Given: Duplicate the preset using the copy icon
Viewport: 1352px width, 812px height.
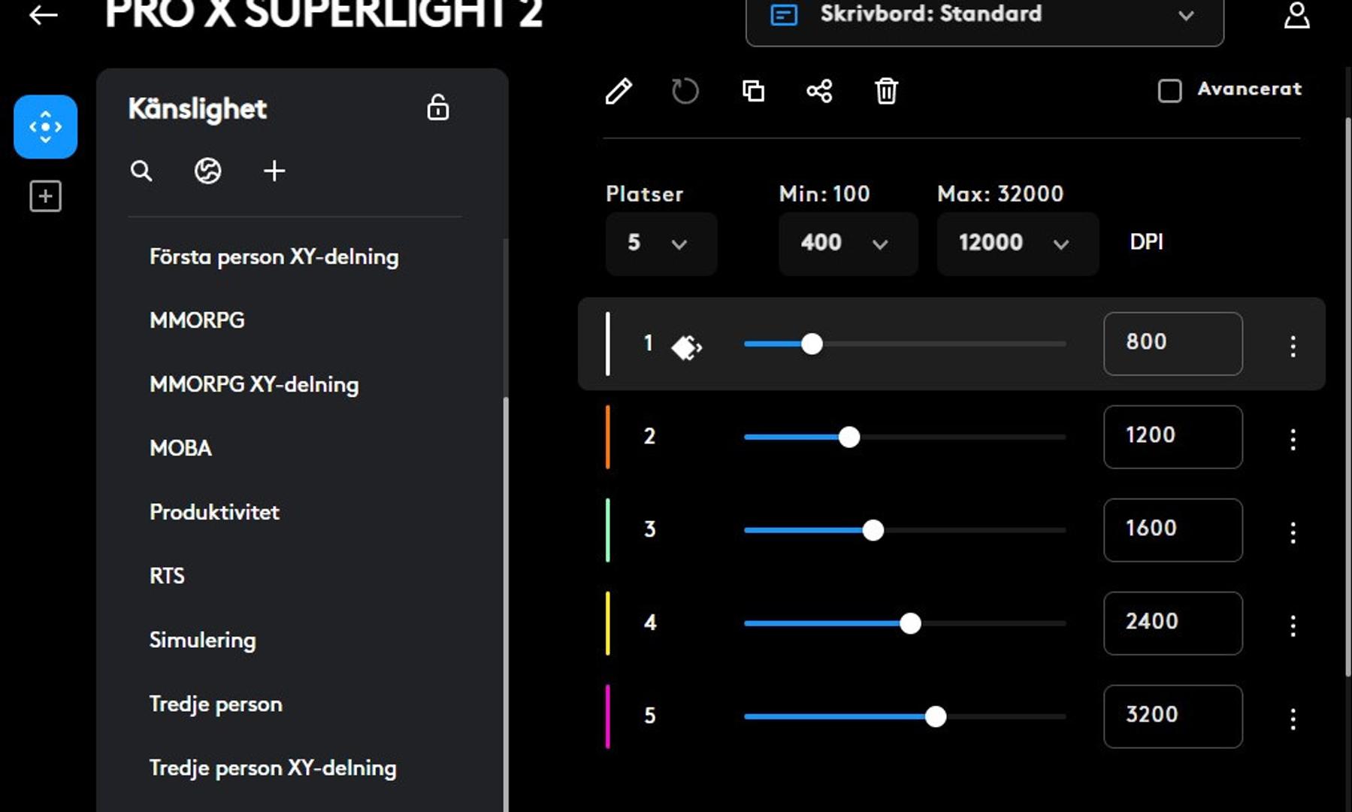Looking at the screenshot, I should coord(753,91).
